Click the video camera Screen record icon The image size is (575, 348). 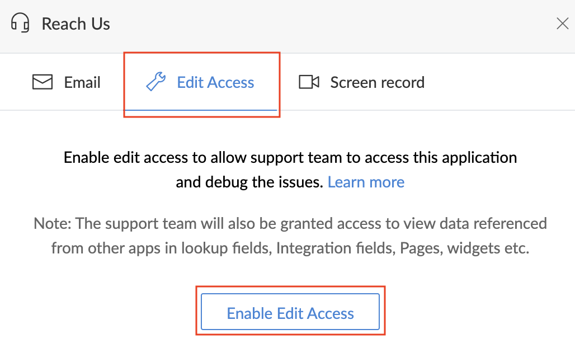[x=309, y=82]
